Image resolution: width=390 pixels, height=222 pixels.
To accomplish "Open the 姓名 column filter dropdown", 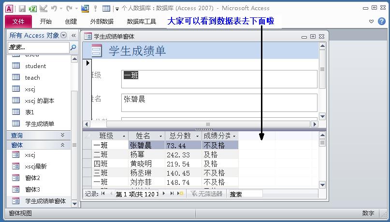I will coord(160,136).
